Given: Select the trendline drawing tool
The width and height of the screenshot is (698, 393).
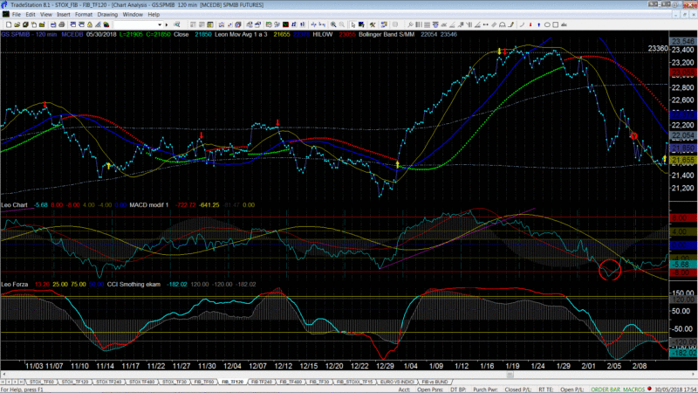Looking at the screenshot, I should (410, 25).
